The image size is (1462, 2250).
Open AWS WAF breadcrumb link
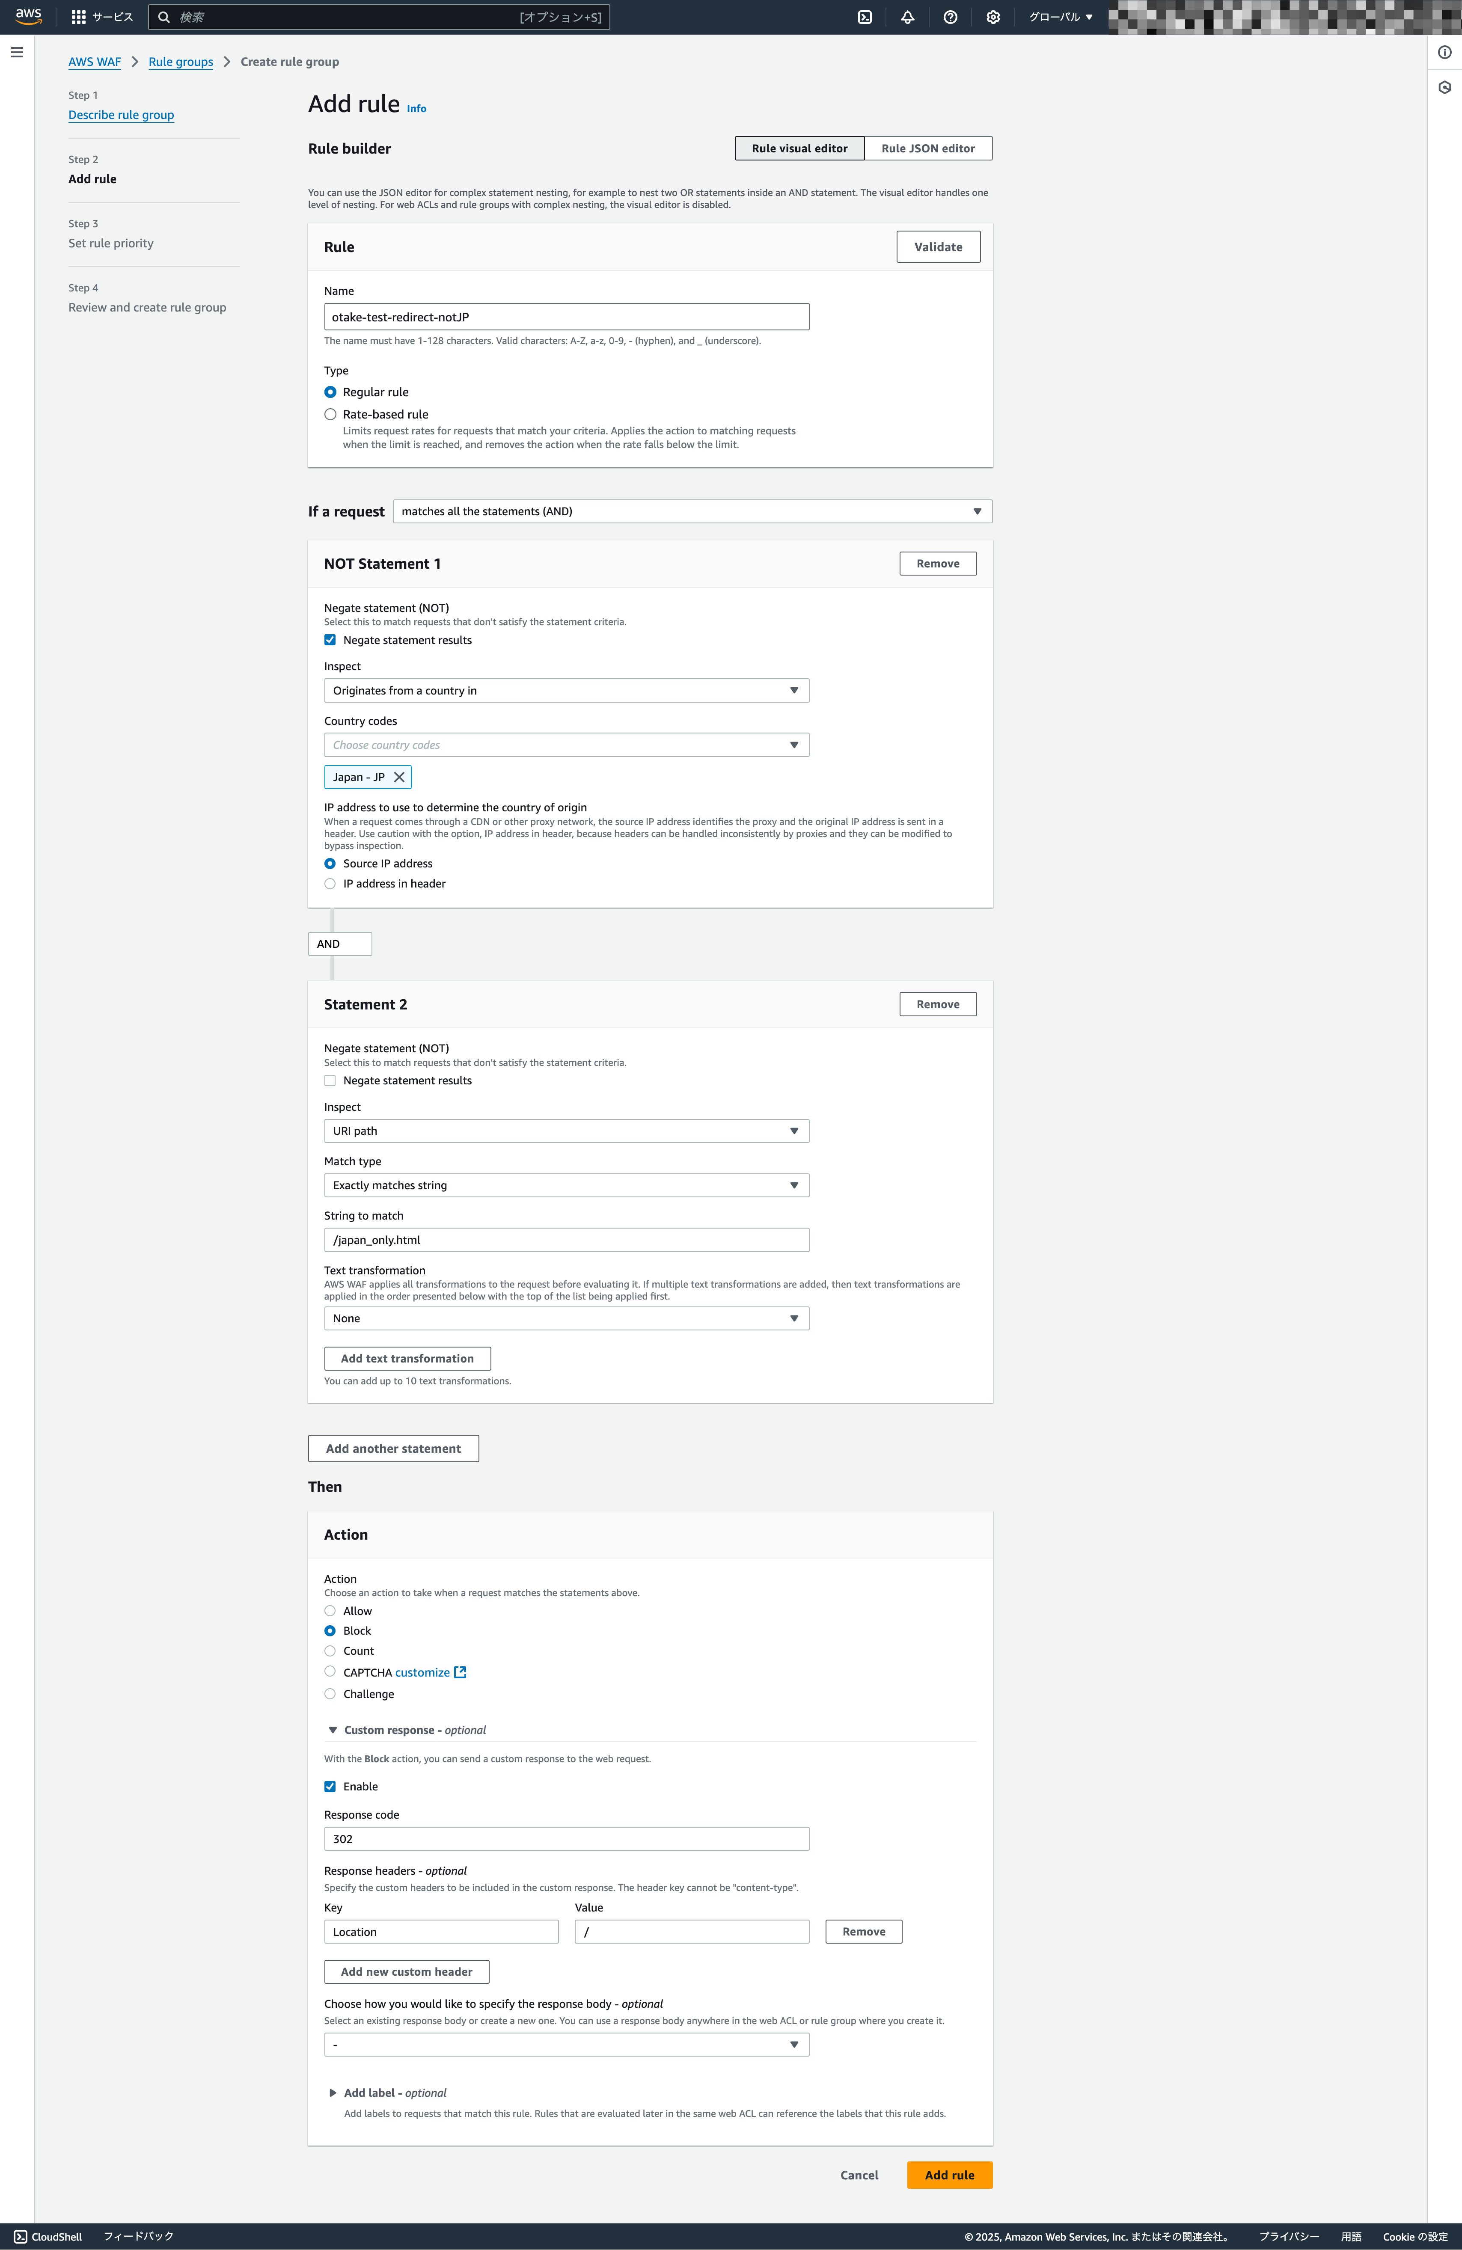[95, 62]
